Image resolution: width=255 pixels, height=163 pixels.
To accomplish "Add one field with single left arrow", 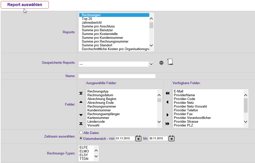I will (167, 102).
